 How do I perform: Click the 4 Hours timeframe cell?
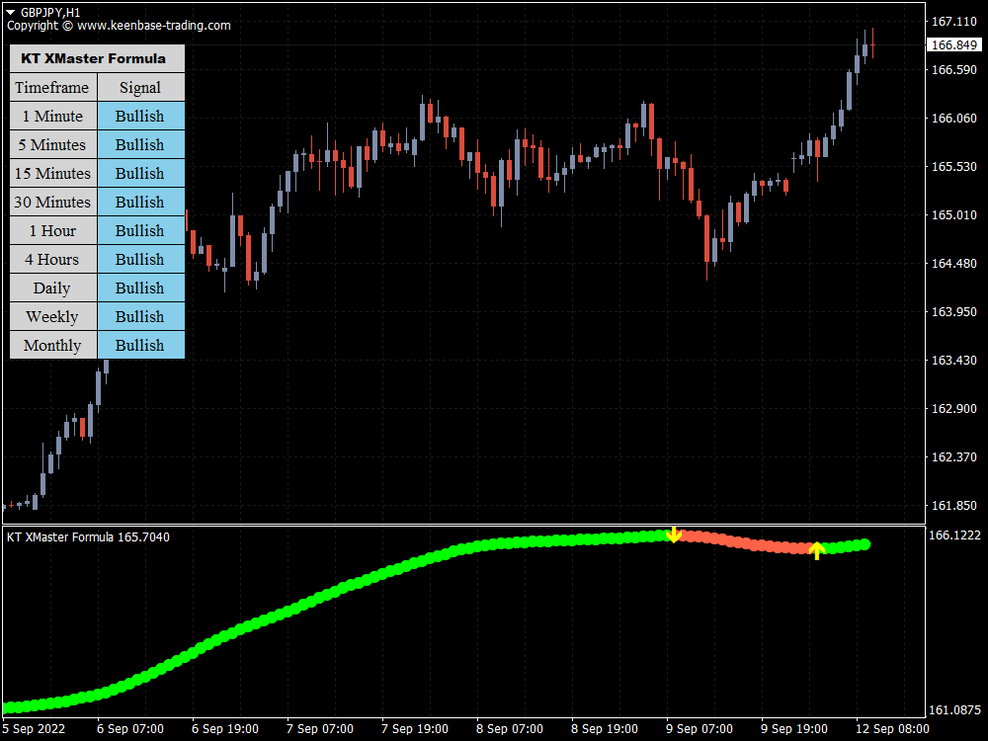[x=53, y=259]
